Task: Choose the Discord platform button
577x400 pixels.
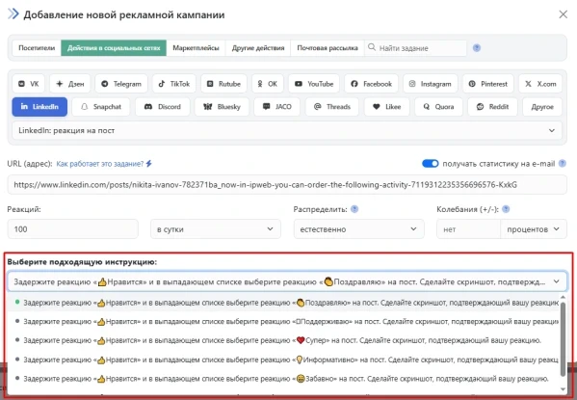Action: click(163, 107)
